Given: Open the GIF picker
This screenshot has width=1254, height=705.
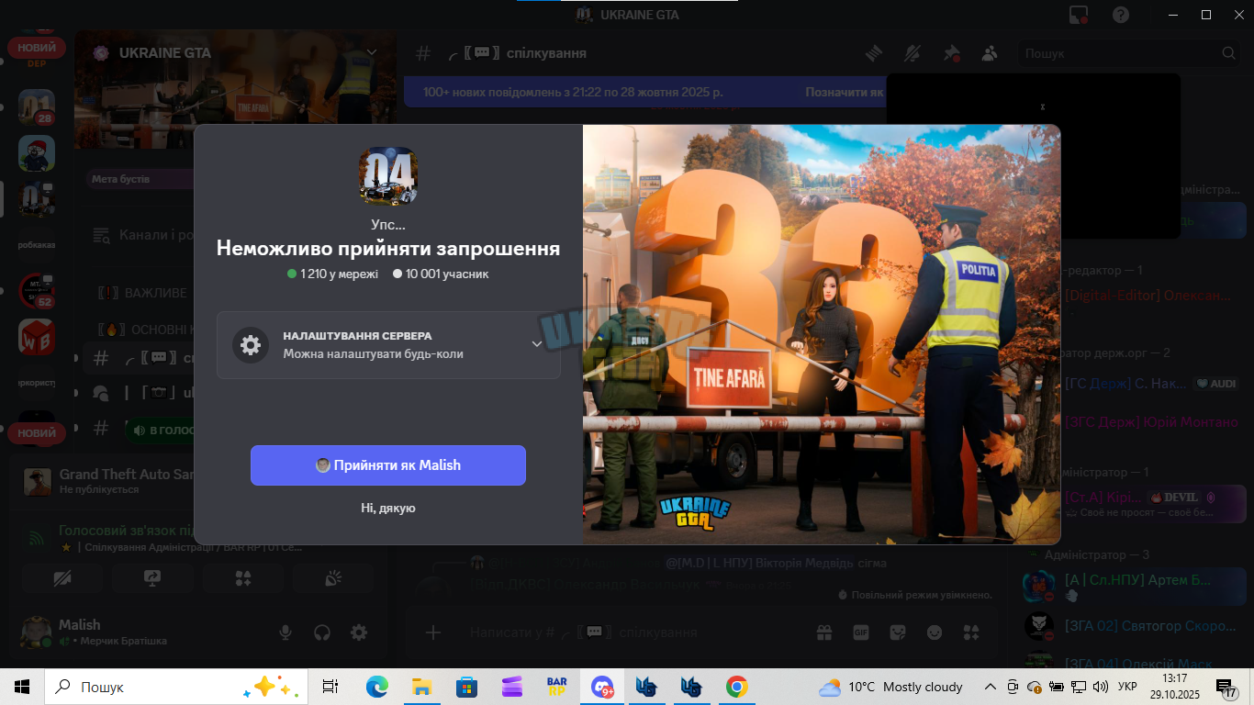Looking at the screenshot, I should click(861, 632).
